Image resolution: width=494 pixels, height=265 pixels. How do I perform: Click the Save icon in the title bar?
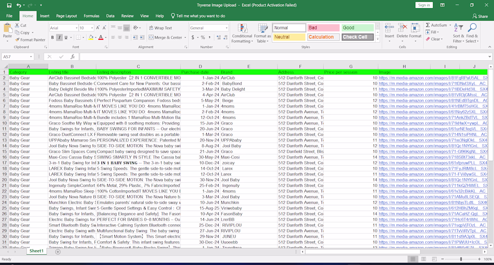coord(9,5)
